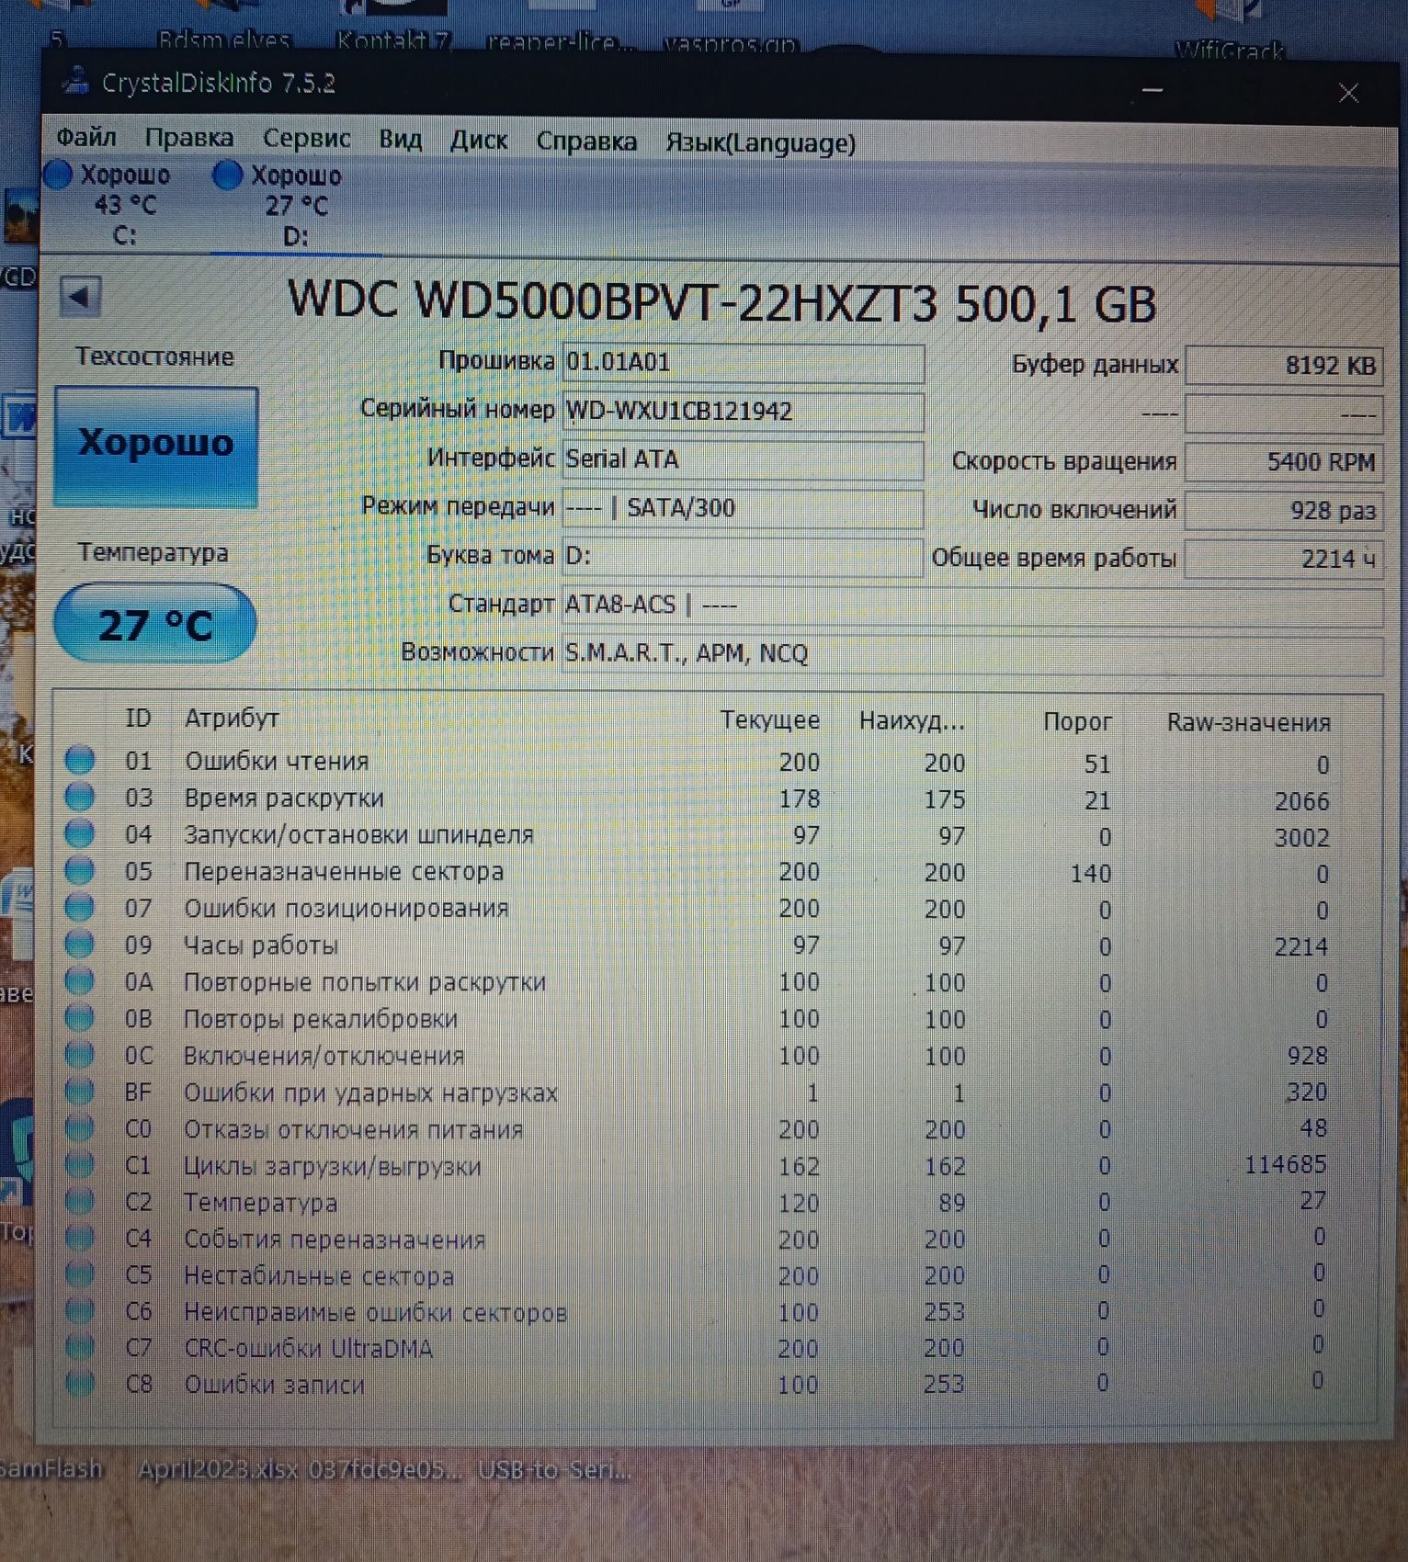
Task: Click the Хорошо health status button
Action: pos(156,446)
